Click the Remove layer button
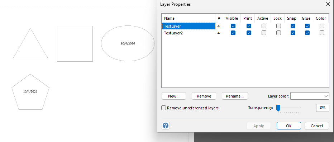This screenshot has width=334, height=142. click(204, 96)
